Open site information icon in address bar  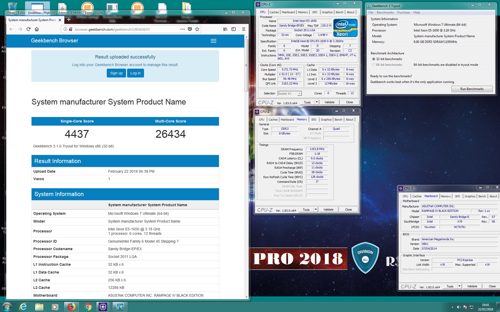click(65, 29)
